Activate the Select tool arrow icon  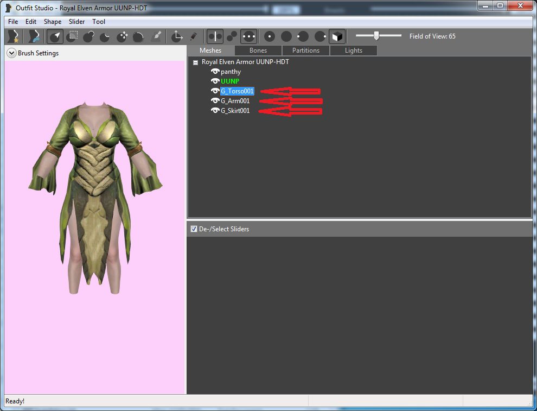[55, 36]
